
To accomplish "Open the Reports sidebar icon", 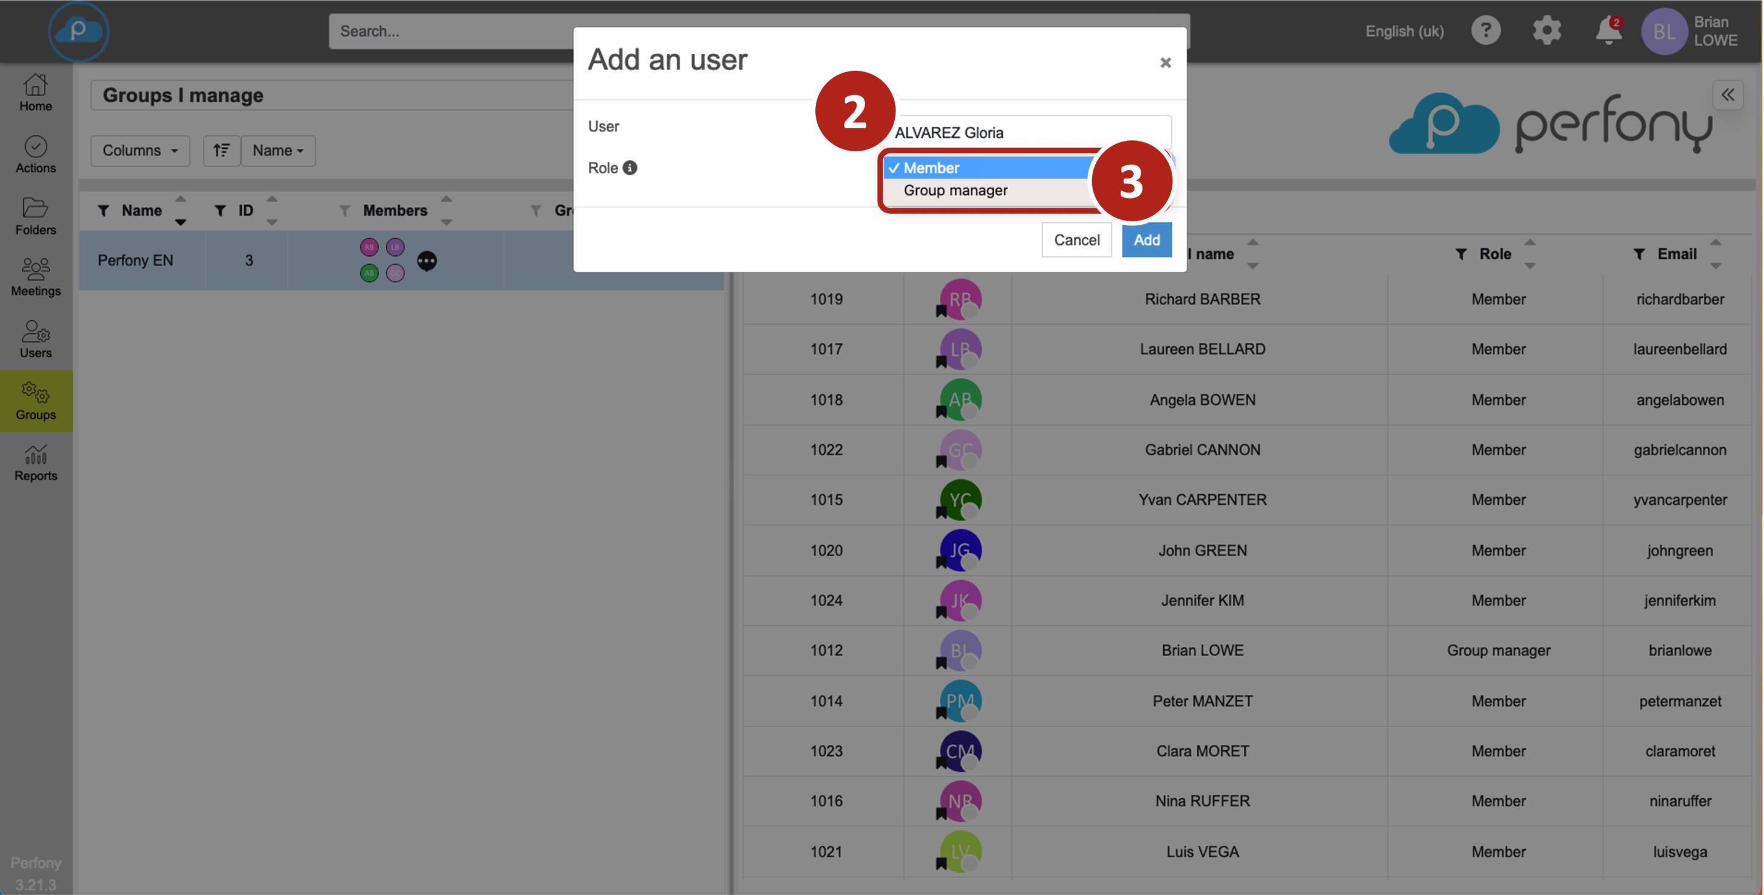I will 36,463.
